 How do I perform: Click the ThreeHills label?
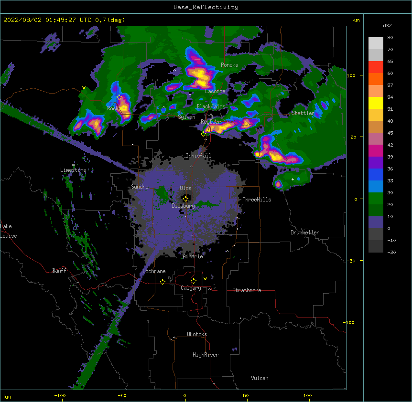[257, 200]
